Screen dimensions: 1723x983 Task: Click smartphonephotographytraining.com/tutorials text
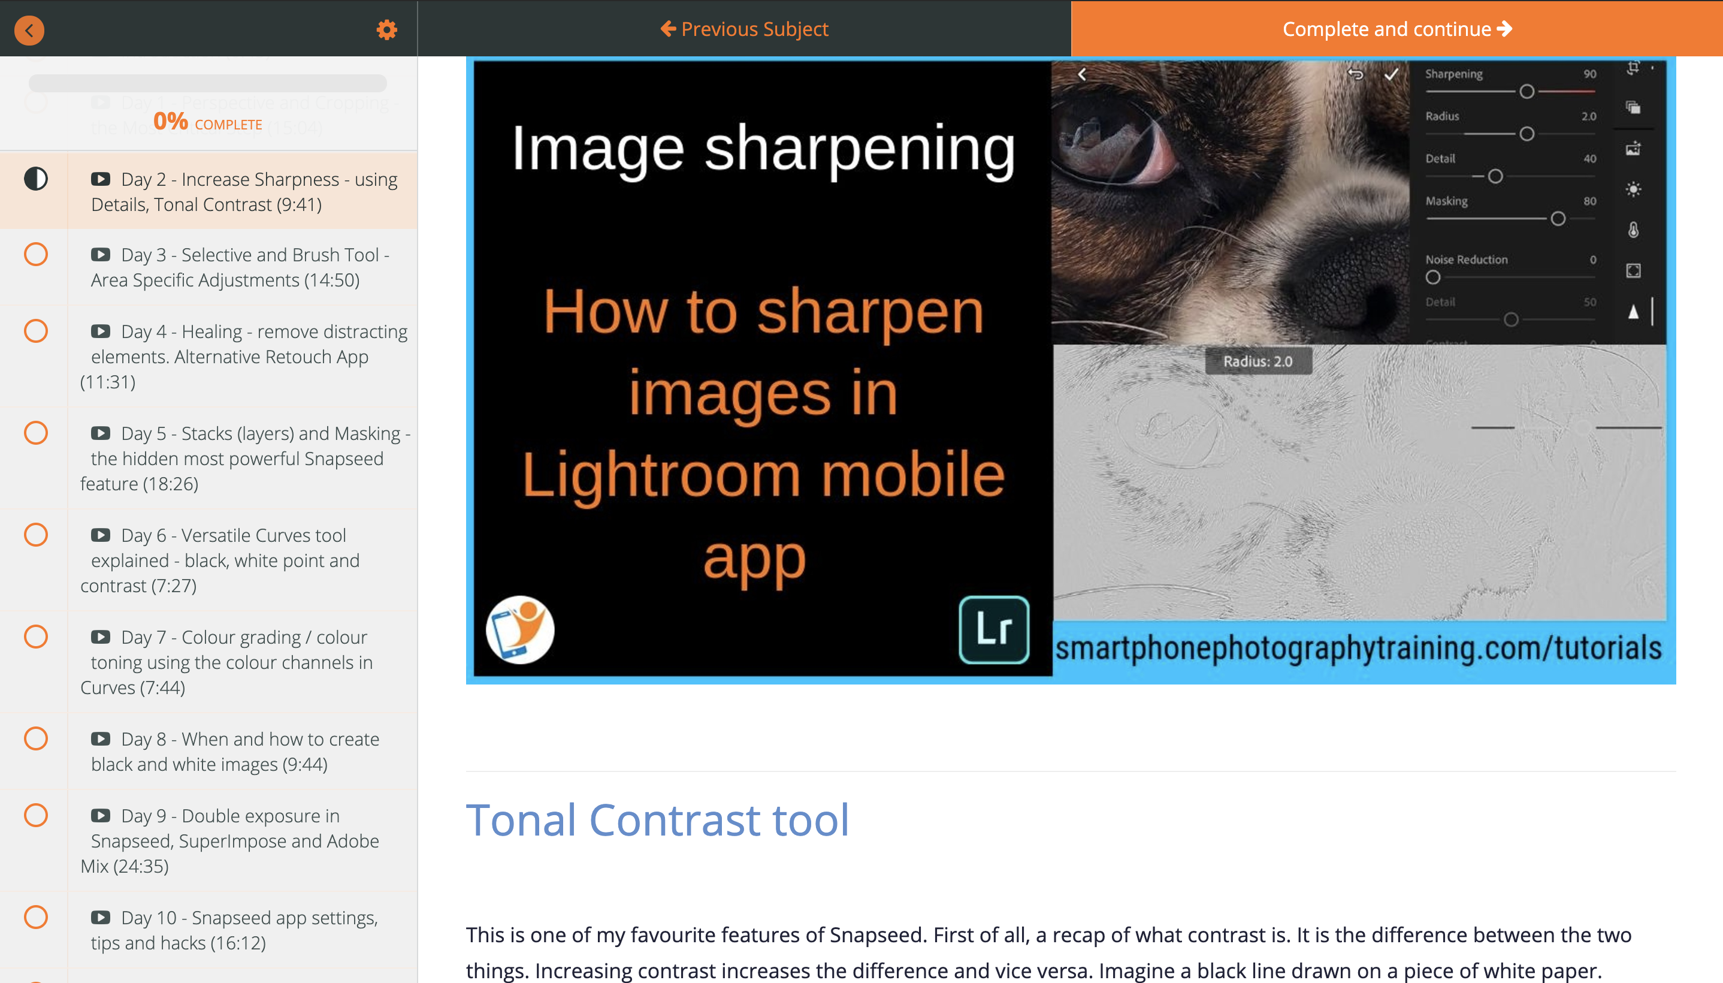[1358, 647]
